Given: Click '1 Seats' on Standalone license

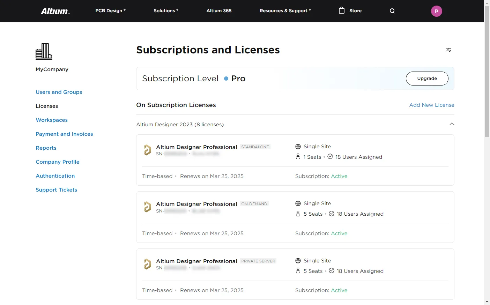Looking at the screenshot, I should tap(312, 157).
